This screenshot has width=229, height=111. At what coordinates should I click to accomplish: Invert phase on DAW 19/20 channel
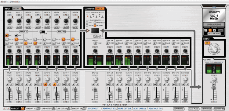(x=182, y=43)
